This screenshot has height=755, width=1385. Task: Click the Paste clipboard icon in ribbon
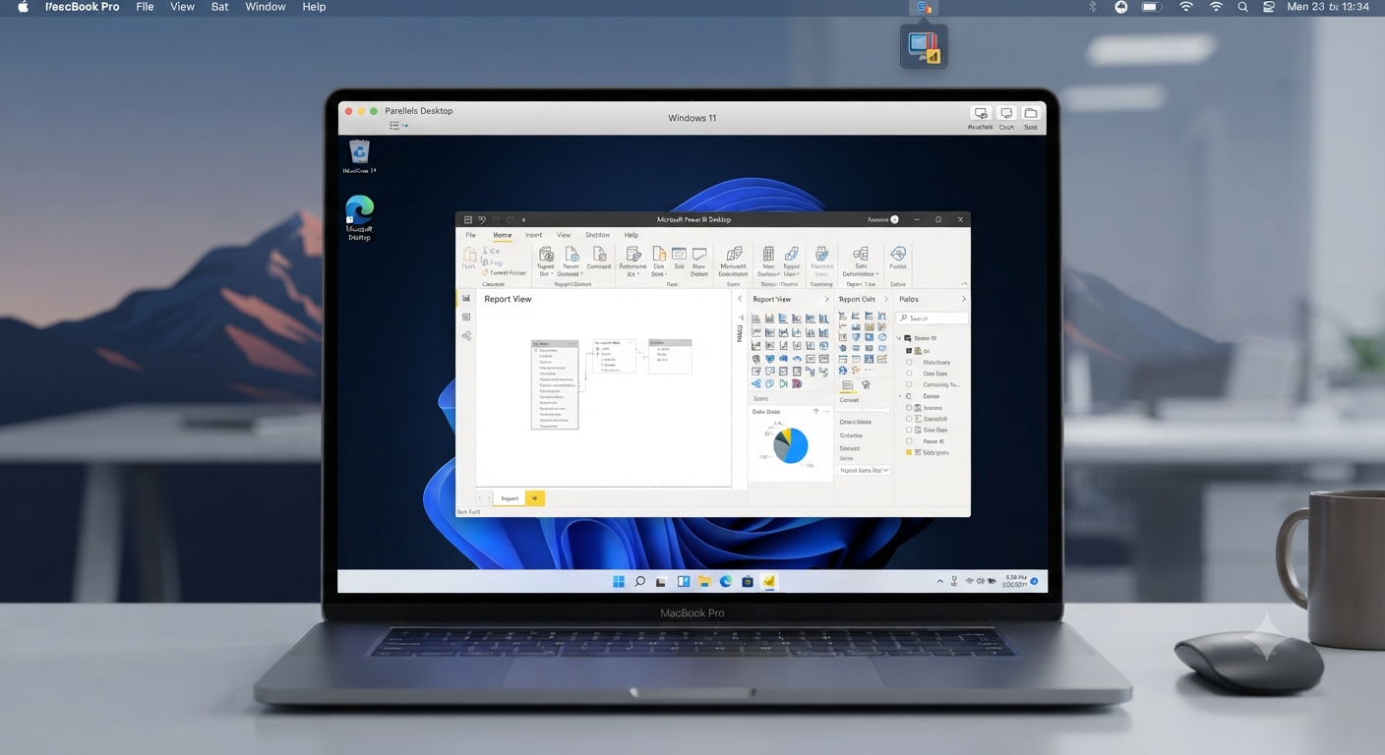point(469,256)
